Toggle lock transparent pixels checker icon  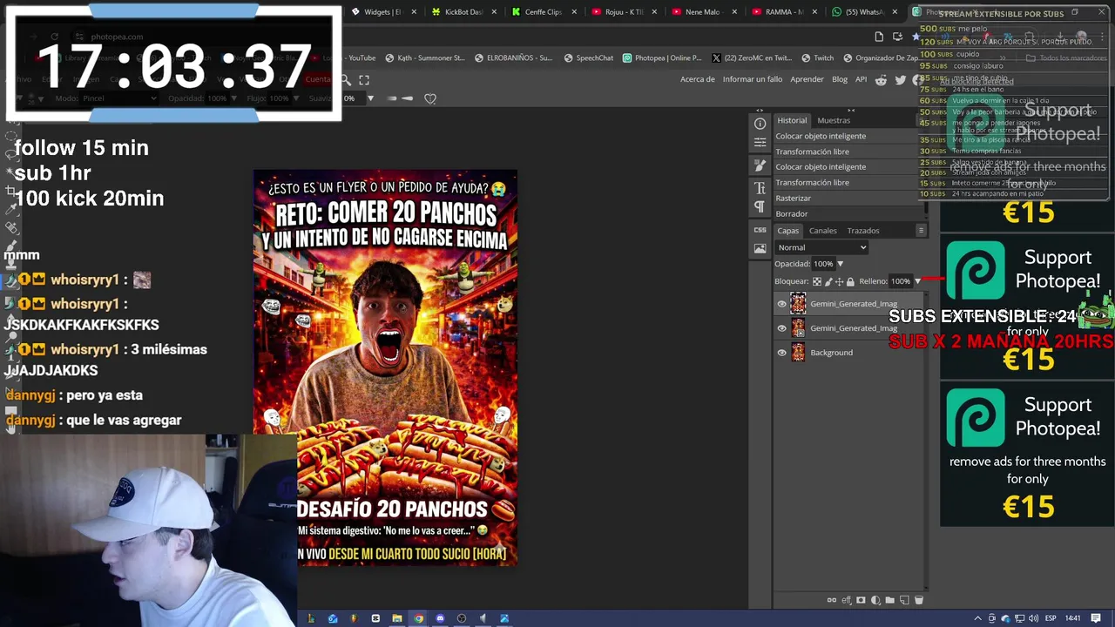[817, 281]
